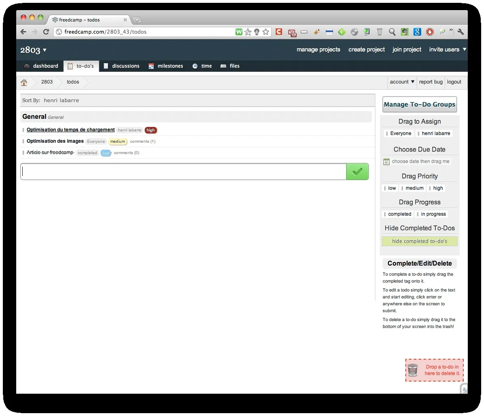Click the drag handle beside Optimisation des images
This screenshot has width=484, height=416.
click(23, 141)
